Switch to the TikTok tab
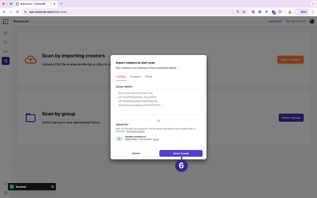This screenshot has height=198, width=317. coord(149,76)
